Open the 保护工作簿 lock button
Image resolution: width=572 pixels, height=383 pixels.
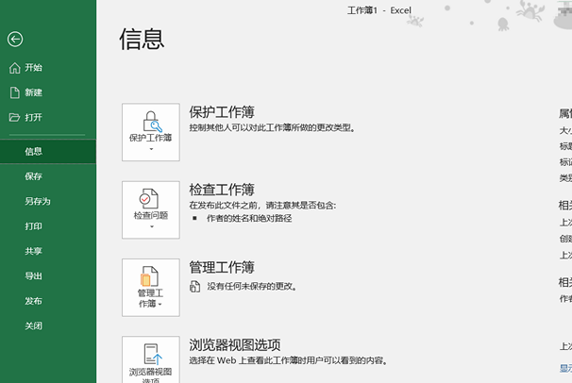pos(151,132)
